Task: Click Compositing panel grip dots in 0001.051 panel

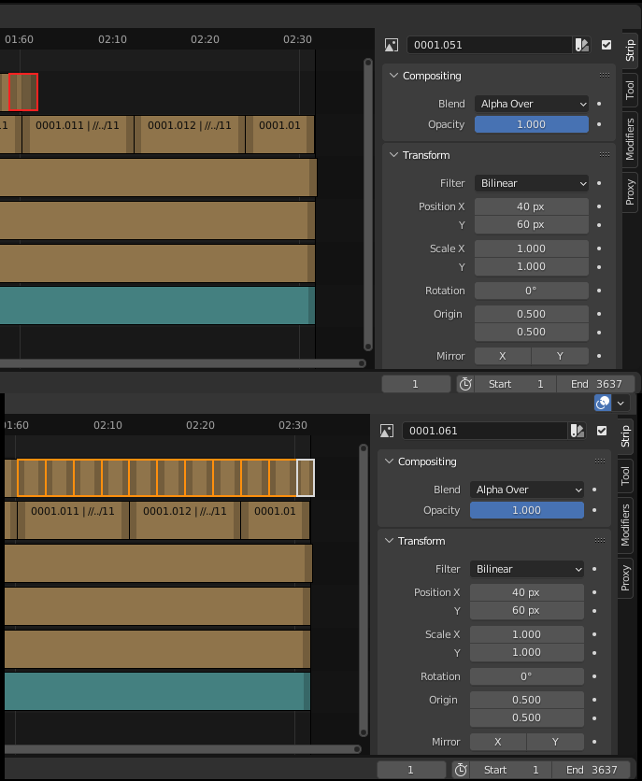Action: [x=605, y=76]
